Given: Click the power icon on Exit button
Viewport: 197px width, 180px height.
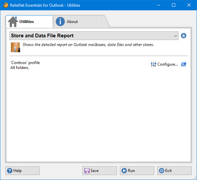Looking at the screenshot, I should pyautogui.click(x=162, y=171).
